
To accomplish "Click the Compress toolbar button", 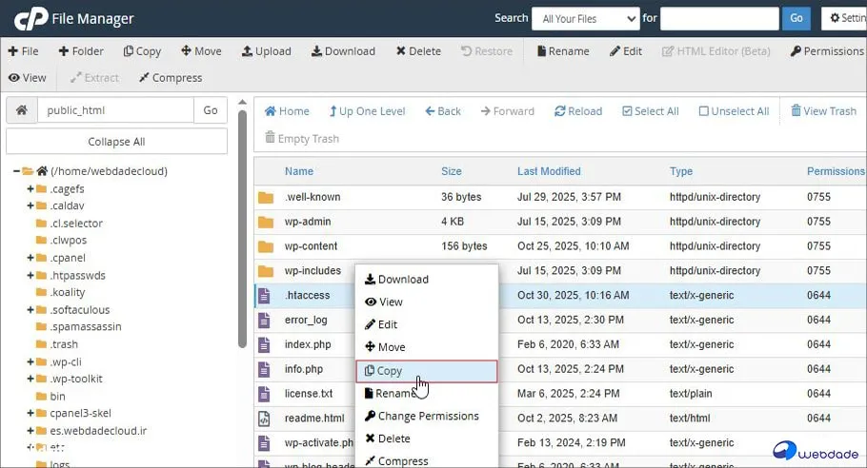I will pos(171,78).
